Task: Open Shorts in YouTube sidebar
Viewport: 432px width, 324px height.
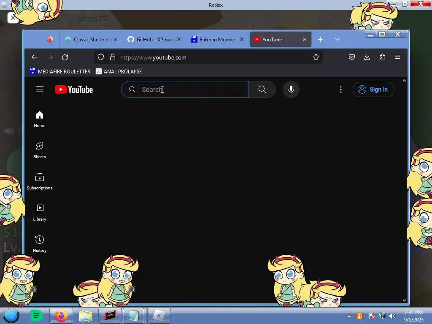Action: (x=40, y=150)
